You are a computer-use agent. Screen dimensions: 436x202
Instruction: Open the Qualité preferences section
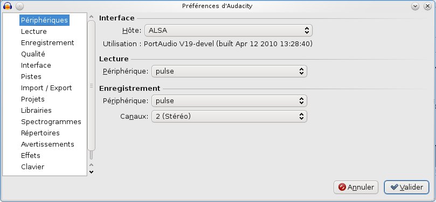click(x=33, y=54)
